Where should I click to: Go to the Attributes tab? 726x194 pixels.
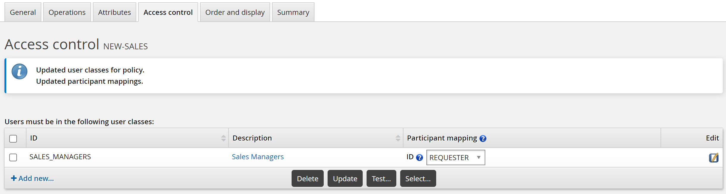point(115,12)
